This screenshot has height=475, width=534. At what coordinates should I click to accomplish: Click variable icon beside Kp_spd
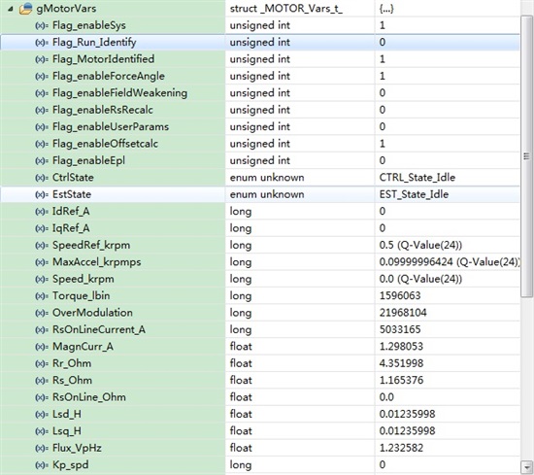tap(42, 465)
